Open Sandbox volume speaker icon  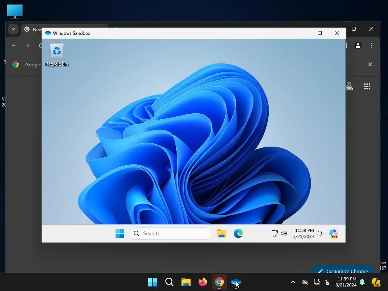coord(284,233)
